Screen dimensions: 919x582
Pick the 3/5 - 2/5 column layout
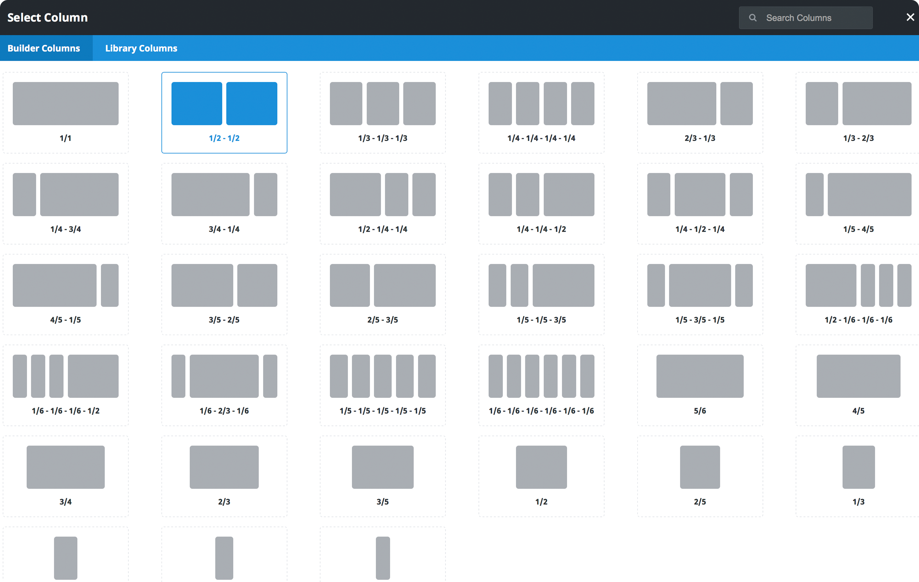point(224,294)
